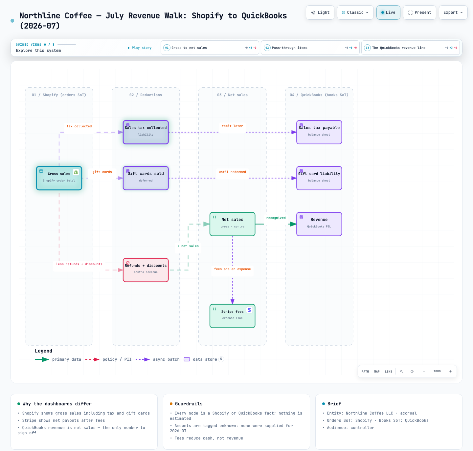Click 'Audience: controller' bullet
The height and width of the screenshot is (451, 473).
pyautogui.click(x=348, y=428)
